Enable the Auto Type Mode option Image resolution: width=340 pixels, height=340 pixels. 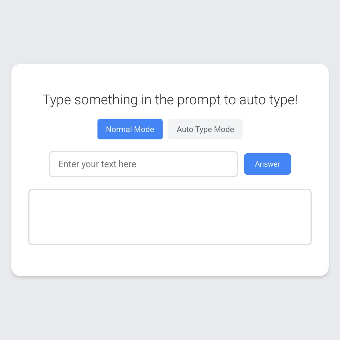coord(205,129)
